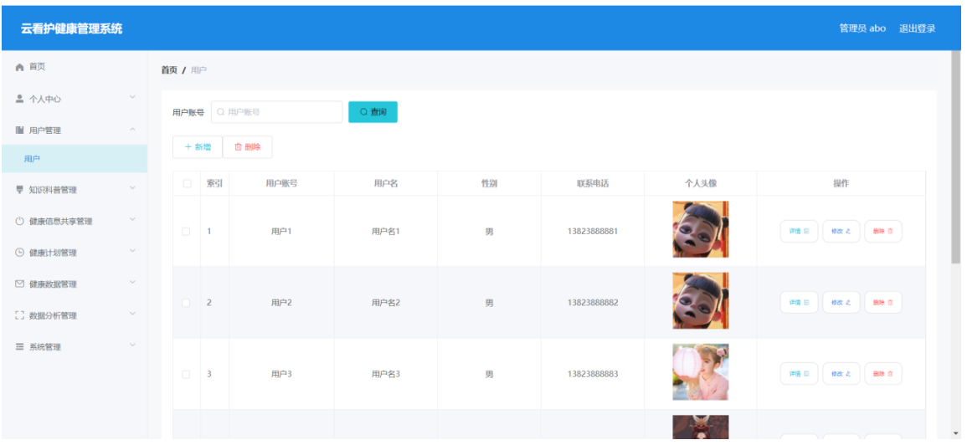Select the checkbox for row 用户3
The height and width of the screenshot is (445, 967).
point(186,374)
